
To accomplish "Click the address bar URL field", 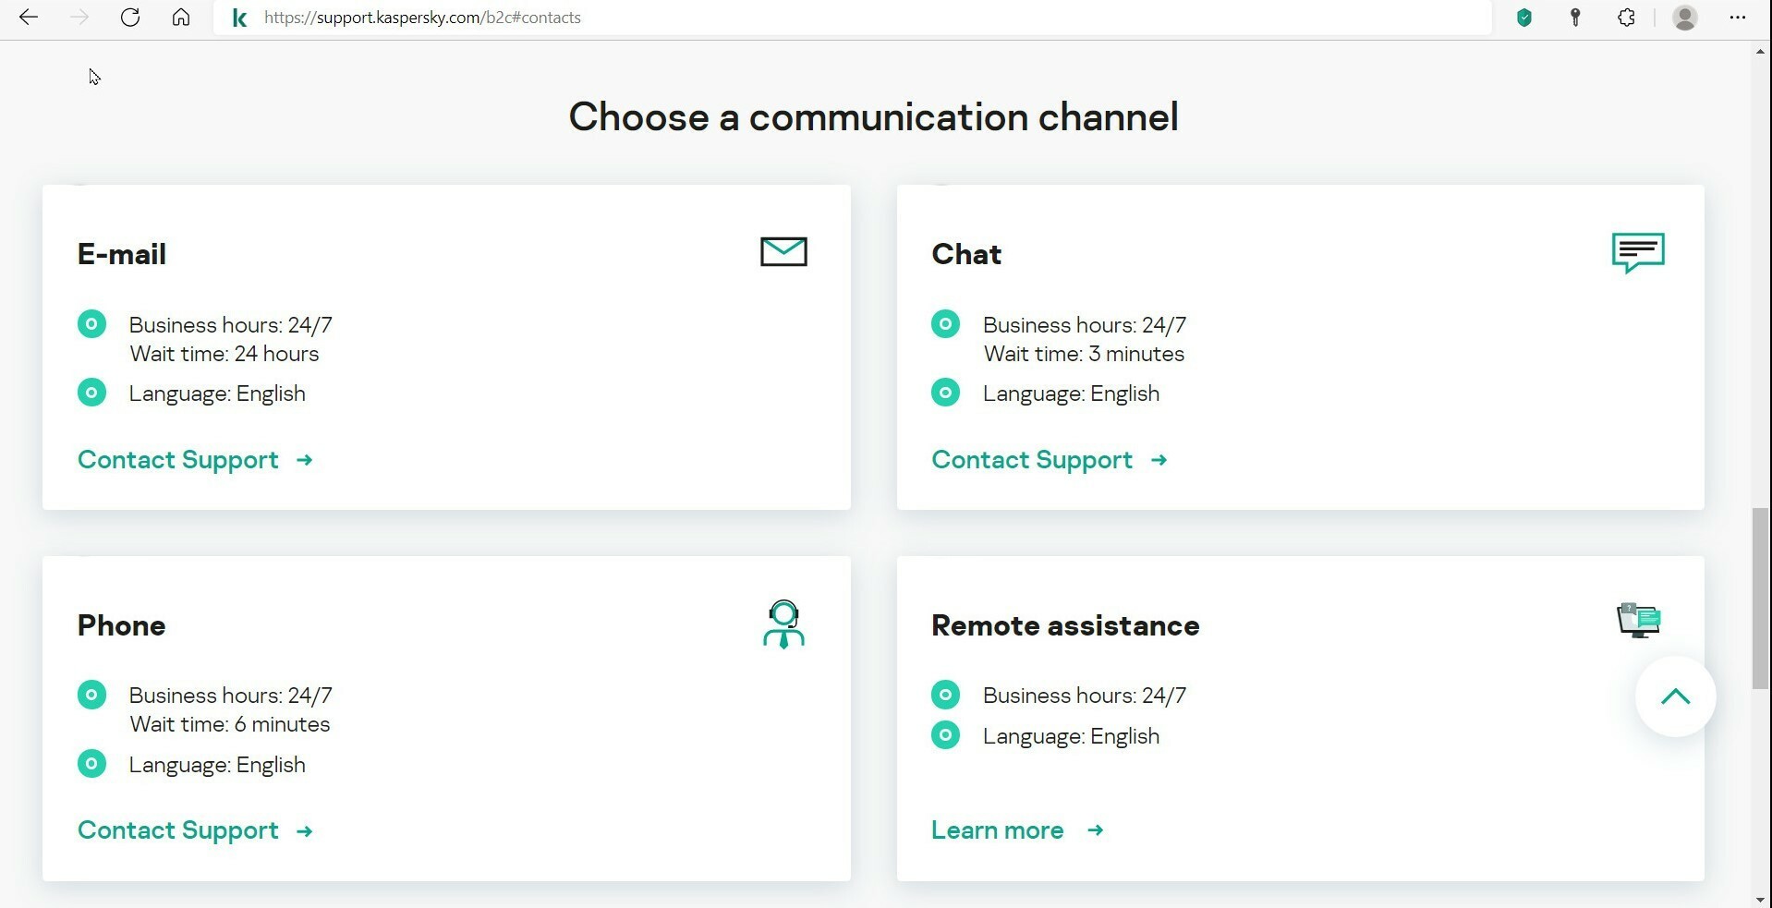I will click(831, 18).
